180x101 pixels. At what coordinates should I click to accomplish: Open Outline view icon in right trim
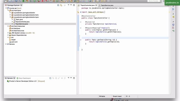(x=173, y=9)
